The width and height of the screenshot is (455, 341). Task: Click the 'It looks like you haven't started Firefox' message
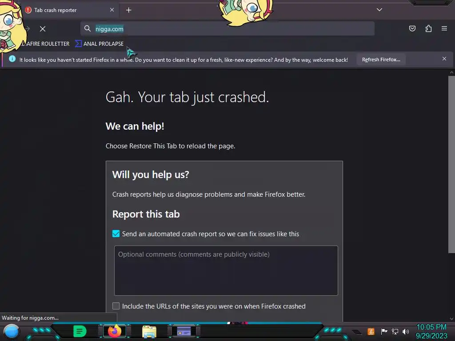pyautogui.click(x=184, y=60)
